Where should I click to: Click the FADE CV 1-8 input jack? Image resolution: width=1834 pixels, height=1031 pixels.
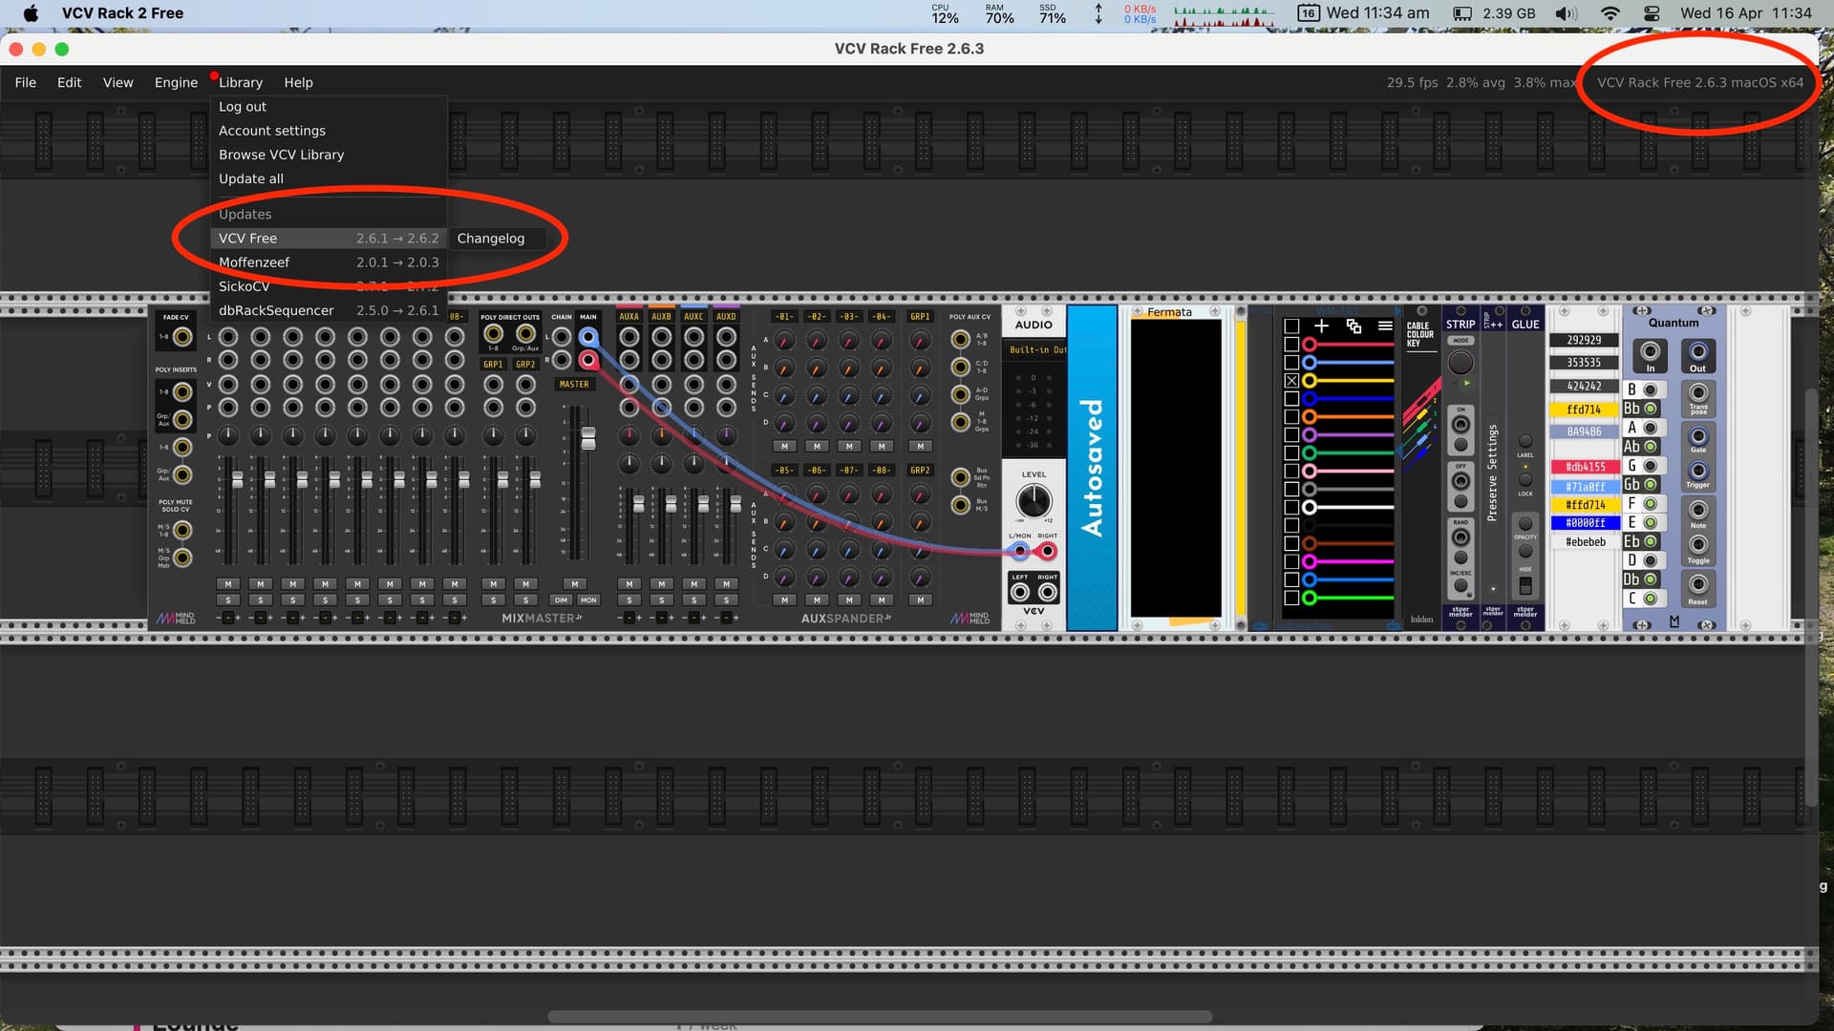[182, 337]
